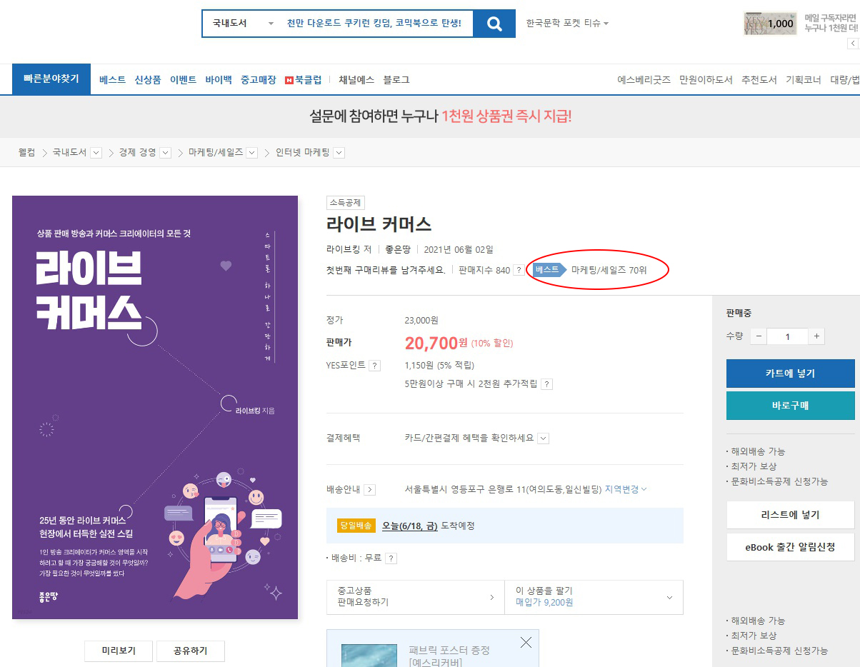Click the orange 당일배송 badge
The height and width of the screenshot is (667, 860).
point(356,526)
